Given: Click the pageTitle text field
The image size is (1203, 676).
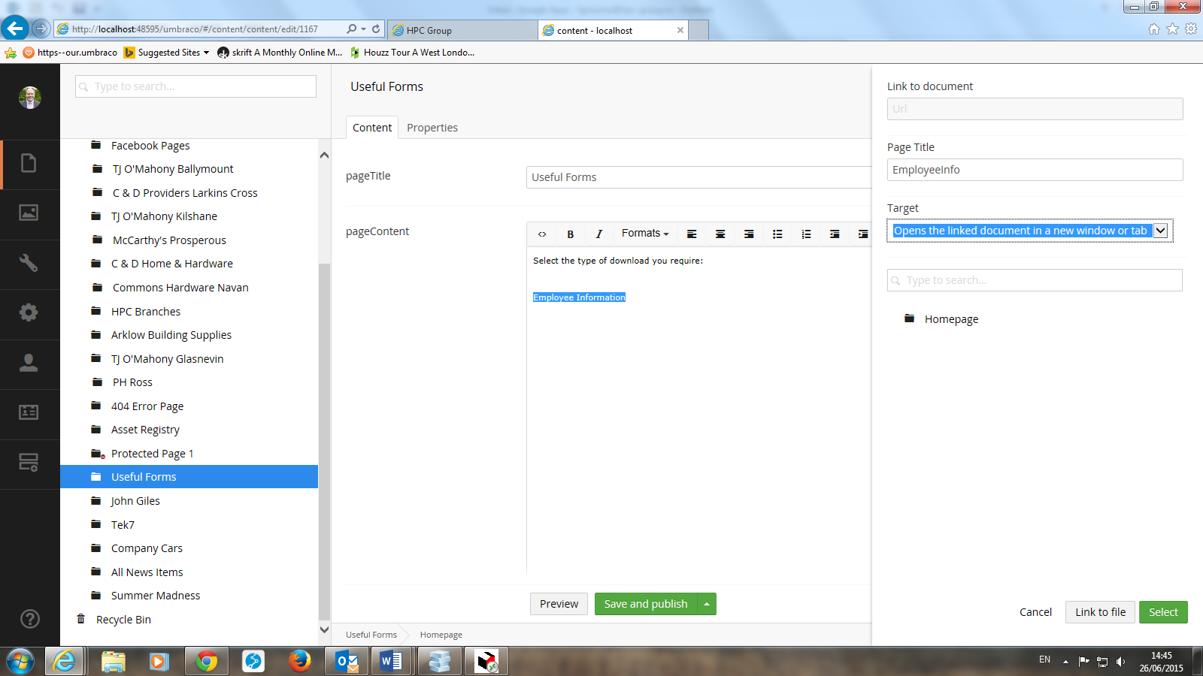Looking at the screenshot, I should click(x=699, y=177).
